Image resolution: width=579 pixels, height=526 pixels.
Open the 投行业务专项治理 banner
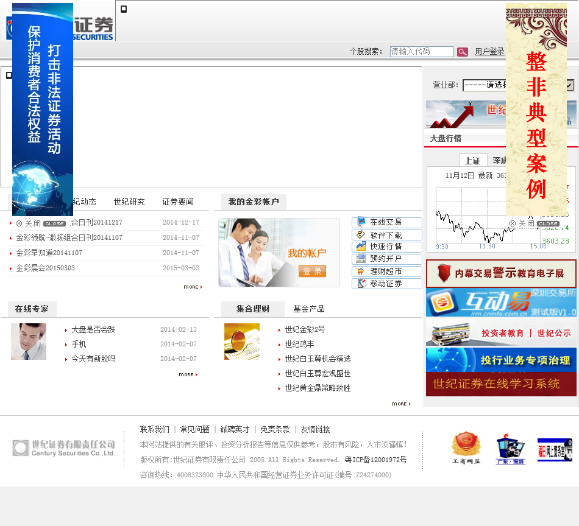click(x=501, y=360)
